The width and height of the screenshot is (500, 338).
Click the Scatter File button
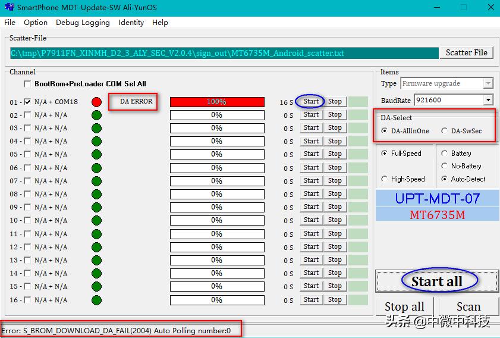point(466,52)
